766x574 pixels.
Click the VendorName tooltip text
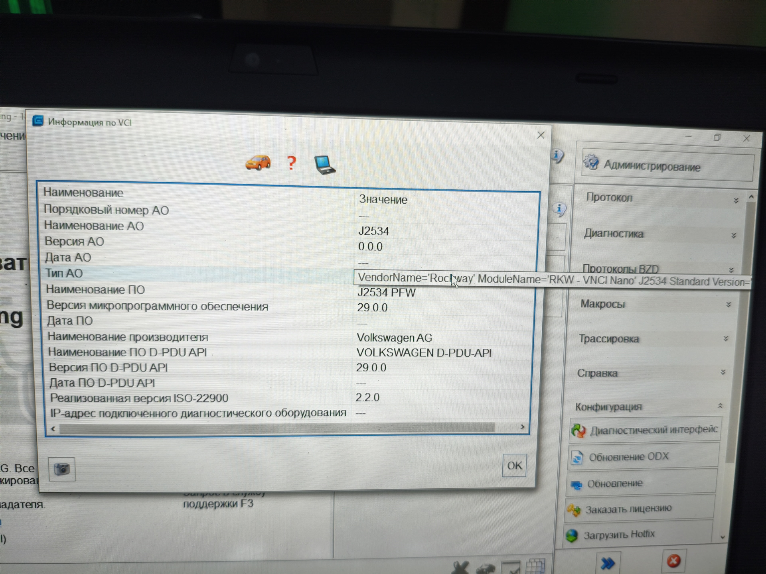tap(553, 279)
